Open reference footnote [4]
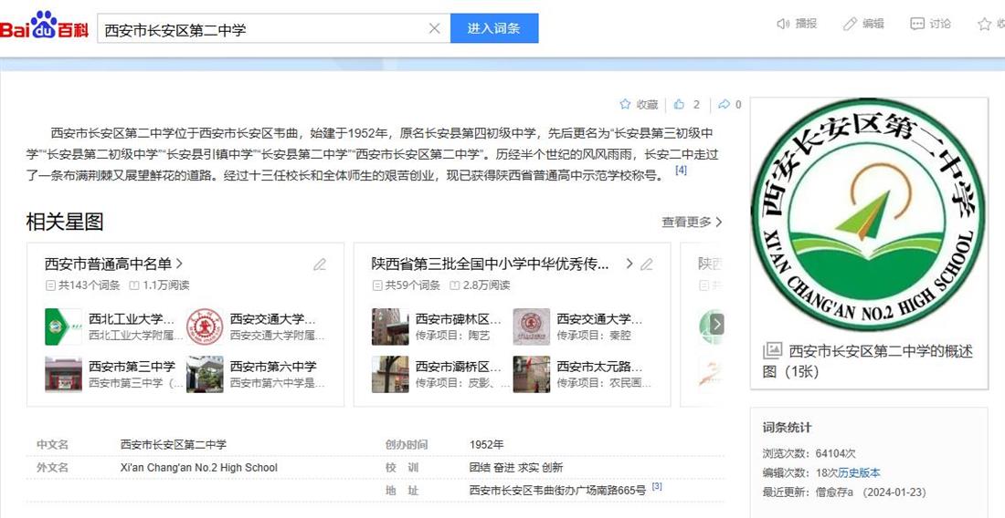This screenshot has height=518, width=1005. (681, 171)
